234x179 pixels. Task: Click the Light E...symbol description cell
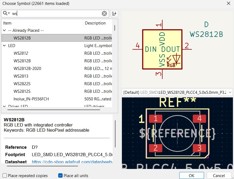(98, 46)
